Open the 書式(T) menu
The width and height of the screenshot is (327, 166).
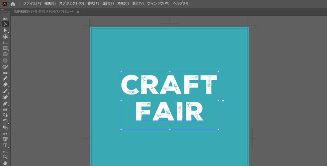[x=93, y=3]
